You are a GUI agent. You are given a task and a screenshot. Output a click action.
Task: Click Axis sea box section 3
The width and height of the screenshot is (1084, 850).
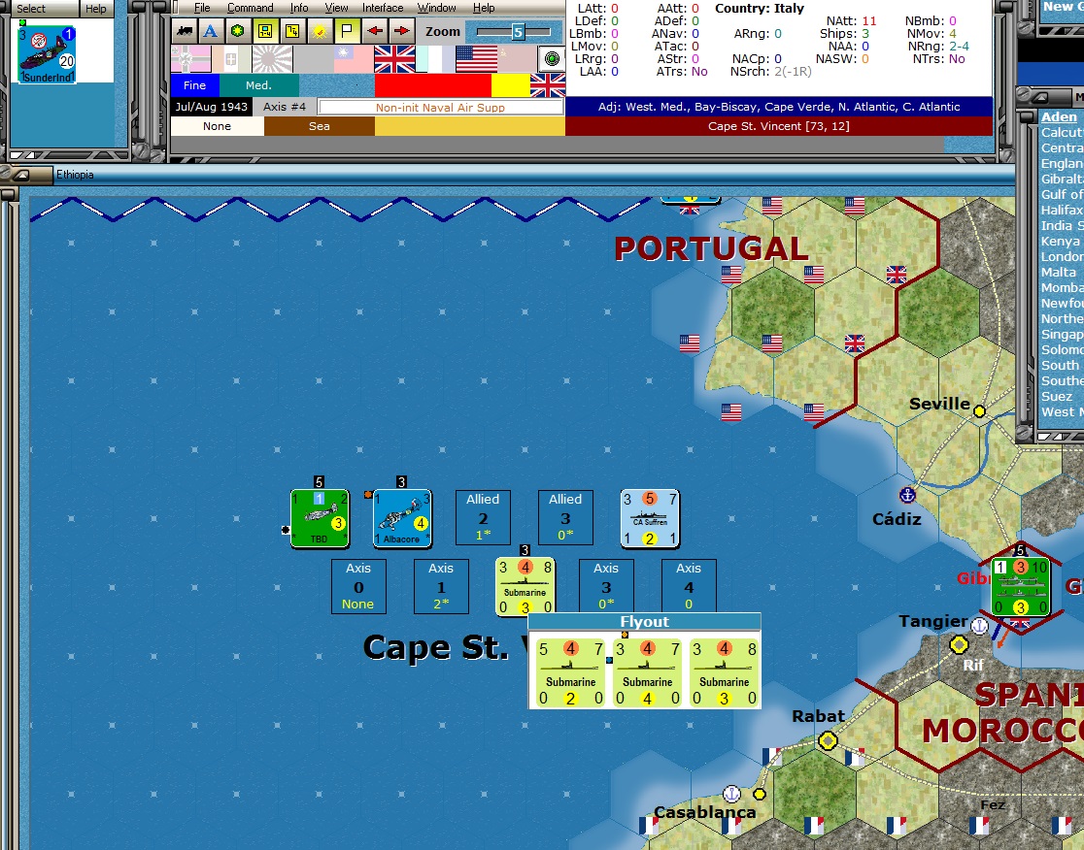tap(606, 586)
